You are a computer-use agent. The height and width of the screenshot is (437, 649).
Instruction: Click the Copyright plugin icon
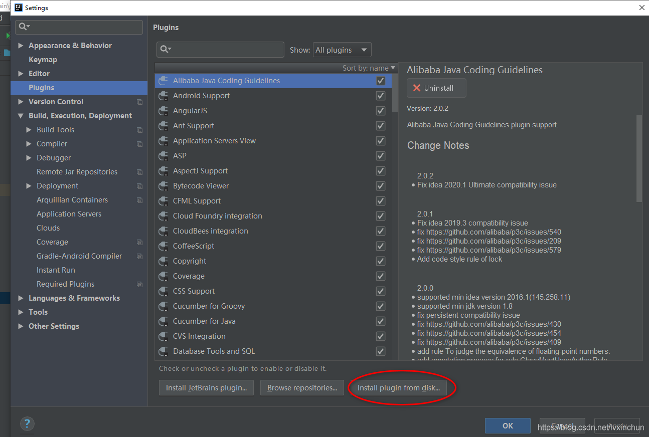pyautogui.click(x=163, y=261)
